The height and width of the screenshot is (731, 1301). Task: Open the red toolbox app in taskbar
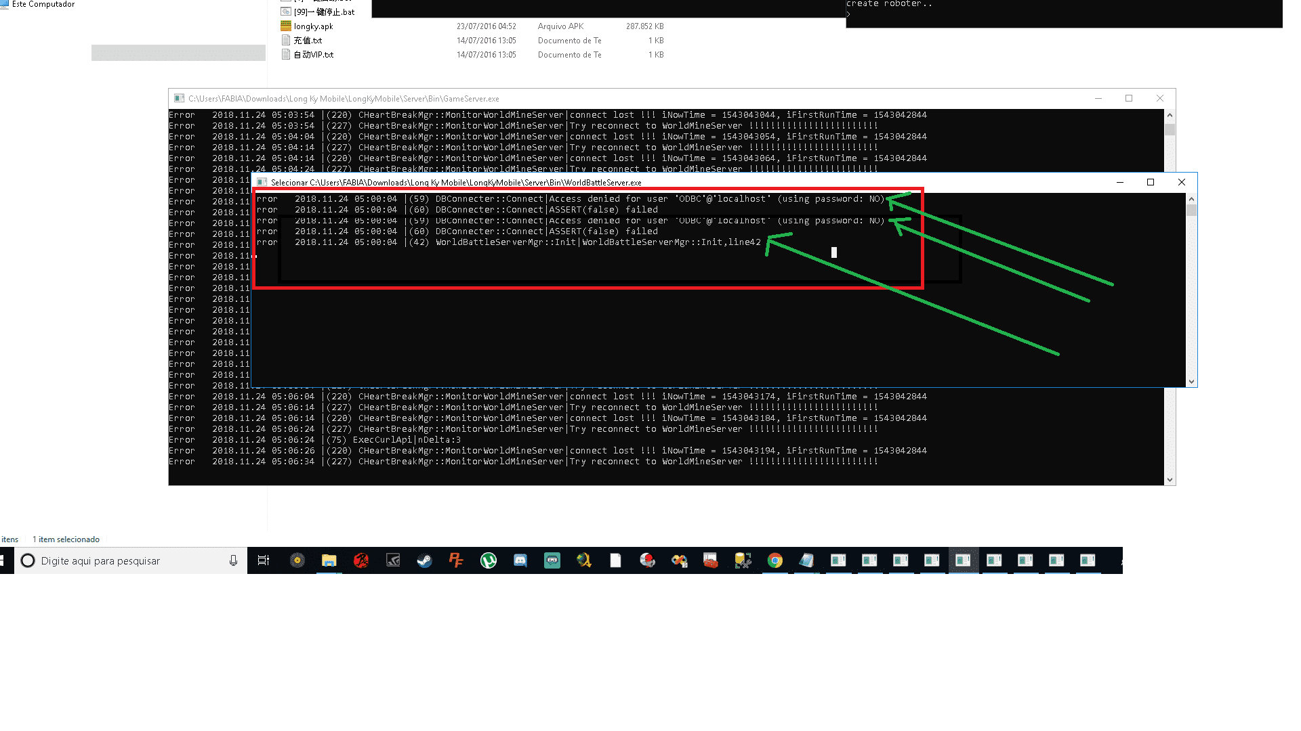[711, 560]
